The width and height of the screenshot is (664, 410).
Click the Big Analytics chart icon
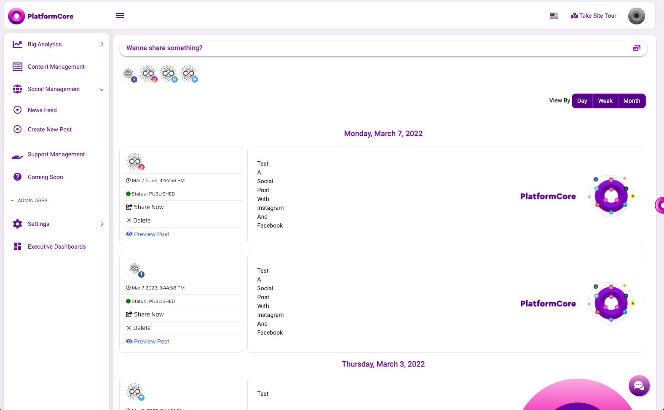click(17, 44)
